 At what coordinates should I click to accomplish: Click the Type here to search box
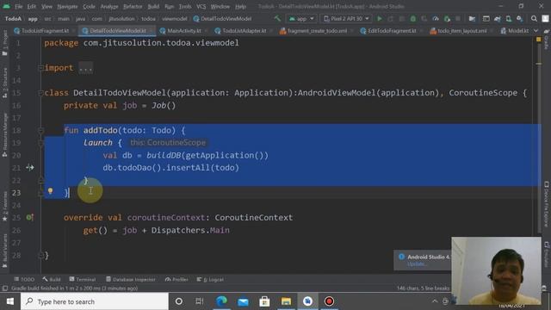pyautogui.click(x=95, y=301)
